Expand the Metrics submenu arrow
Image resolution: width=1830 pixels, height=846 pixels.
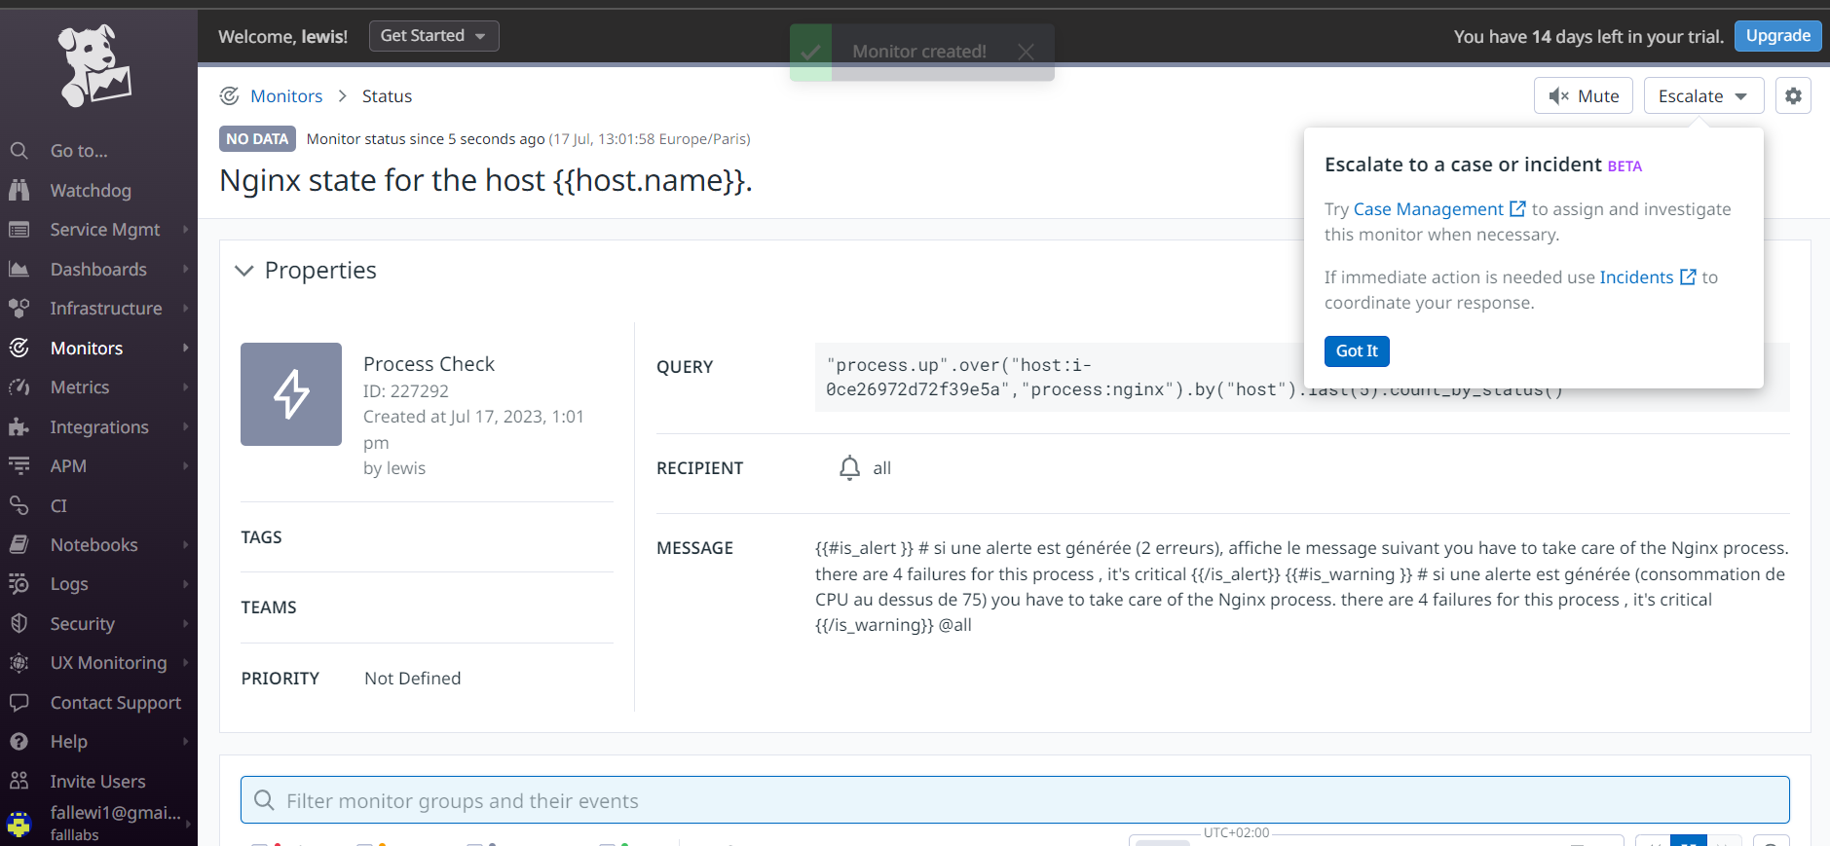(x=185, y=387)
